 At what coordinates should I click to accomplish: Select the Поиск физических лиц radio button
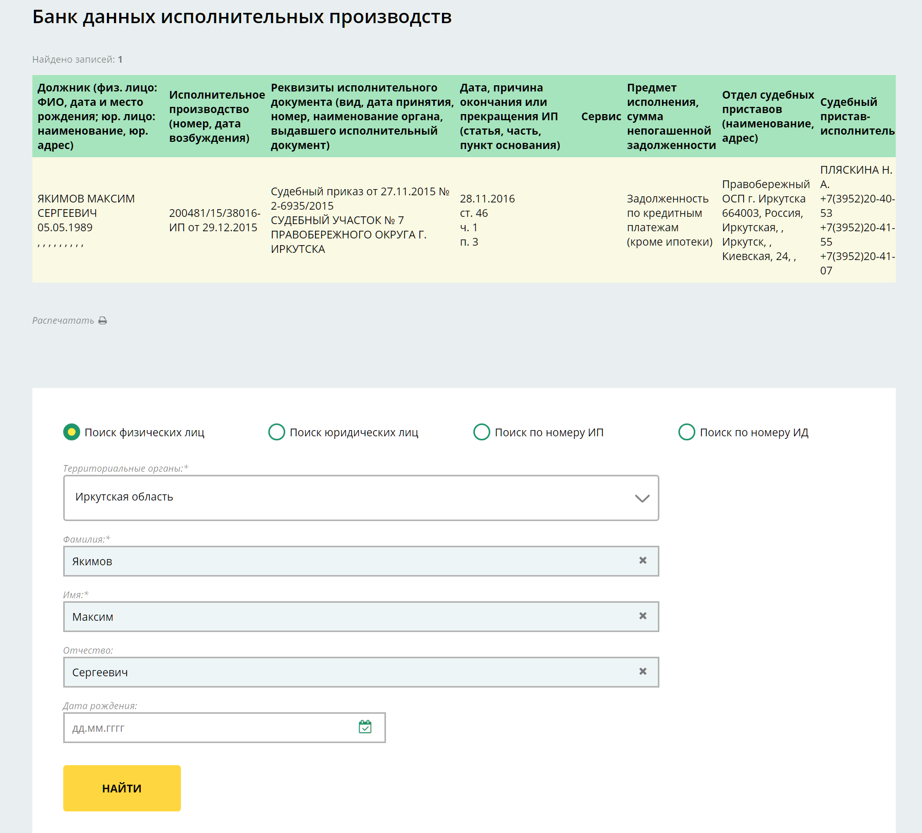tap(72, 432)
